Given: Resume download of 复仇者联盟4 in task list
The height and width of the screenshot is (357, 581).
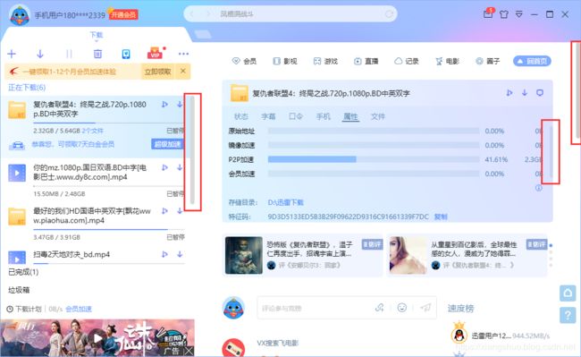Looking at the screenshot, I should click(180, 105).
